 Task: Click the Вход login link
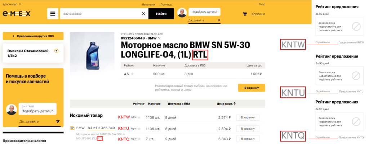[x=262, y=4]
